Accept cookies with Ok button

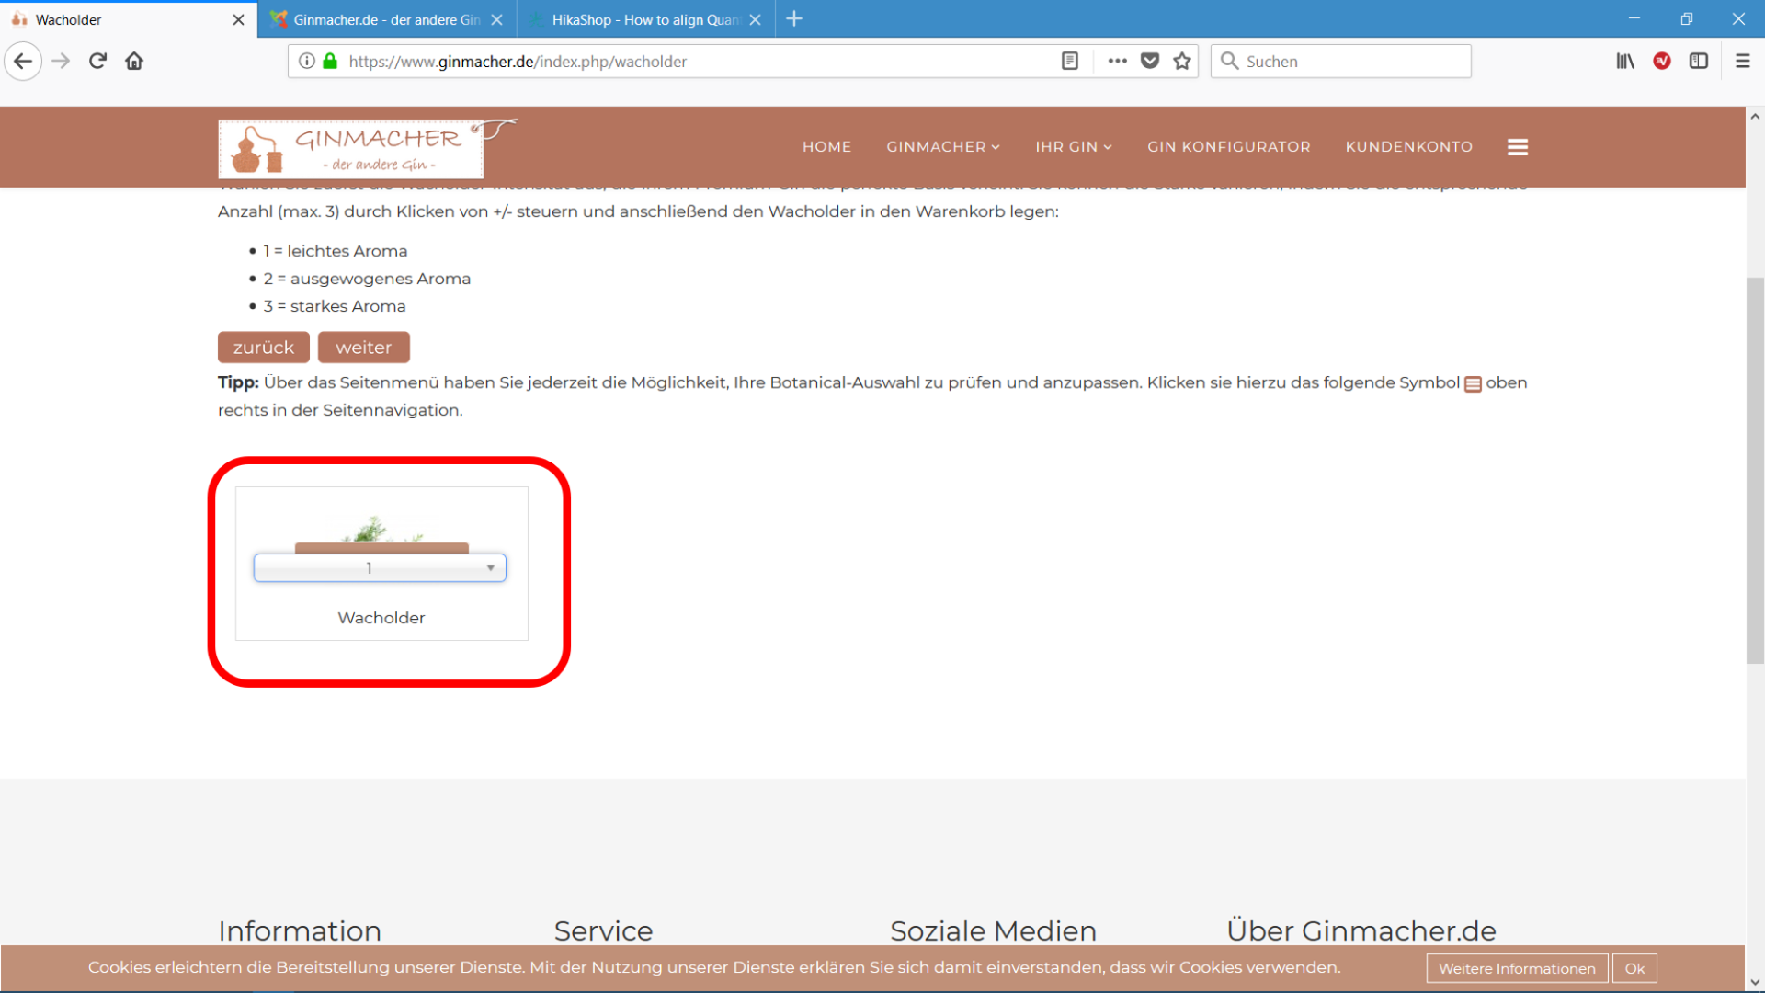(1634, 968)
